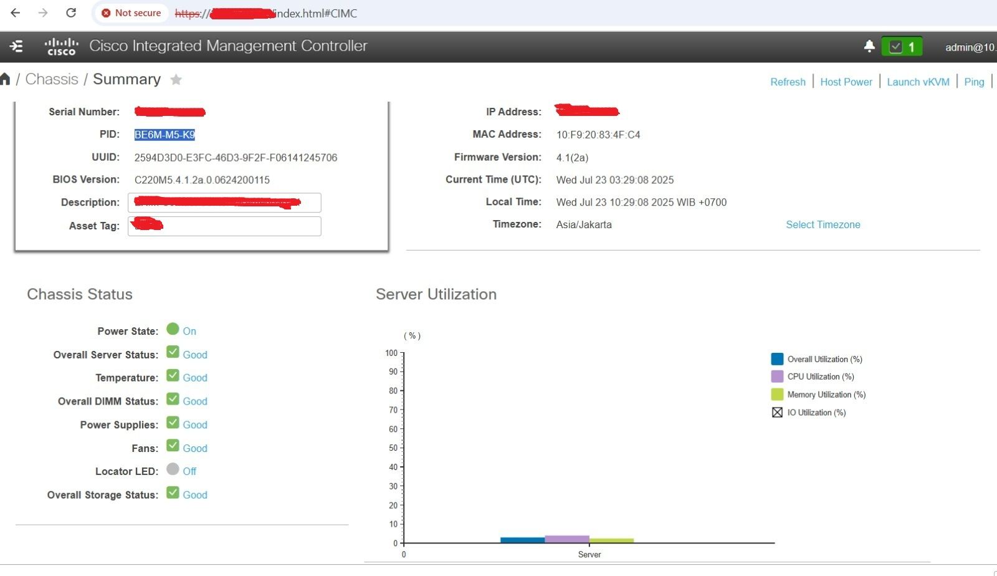Image resolution: width=997 pixels, height=576 pixels.
Task: Select Chassis in the breadcrumb
Action: tap(52, 79)
